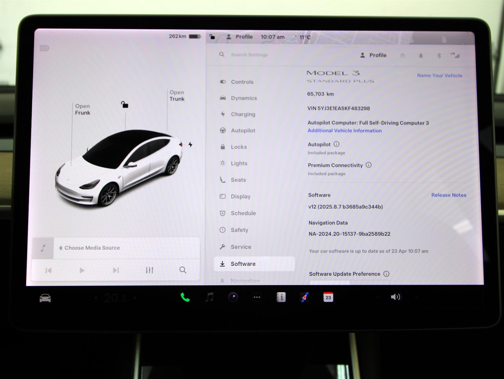Tap the LTE signal strength icon
Image resolution: width=504 pixels, height=379 pixels.
455,55
